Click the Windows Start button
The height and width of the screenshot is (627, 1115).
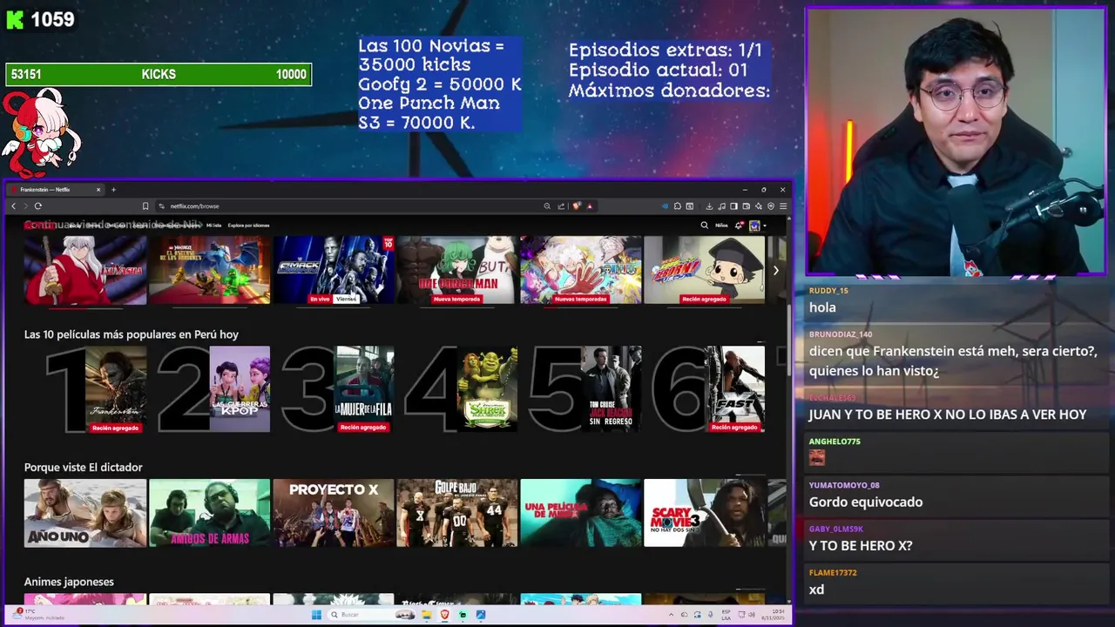point(316,615)
